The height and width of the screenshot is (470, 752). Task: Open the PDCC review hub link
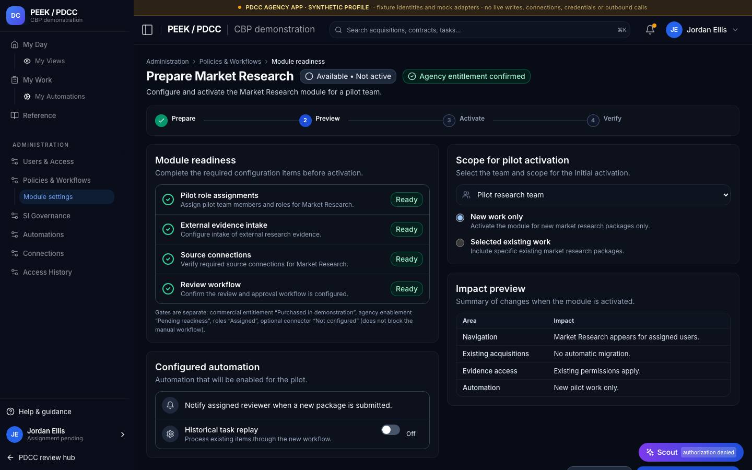pyautogui.click(x=47, y=457)
